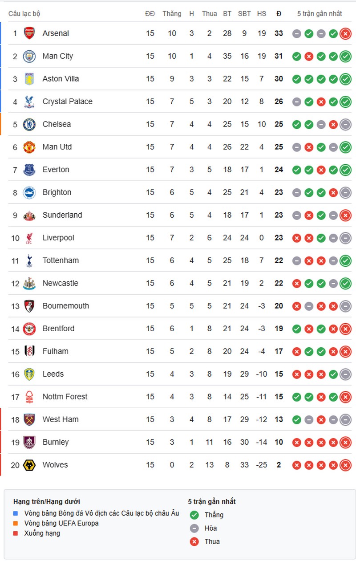Viewport: 356px width, 561px height.
Task: Click the orange UEFA Europa legend square
Action: click(x=16, y=523)
